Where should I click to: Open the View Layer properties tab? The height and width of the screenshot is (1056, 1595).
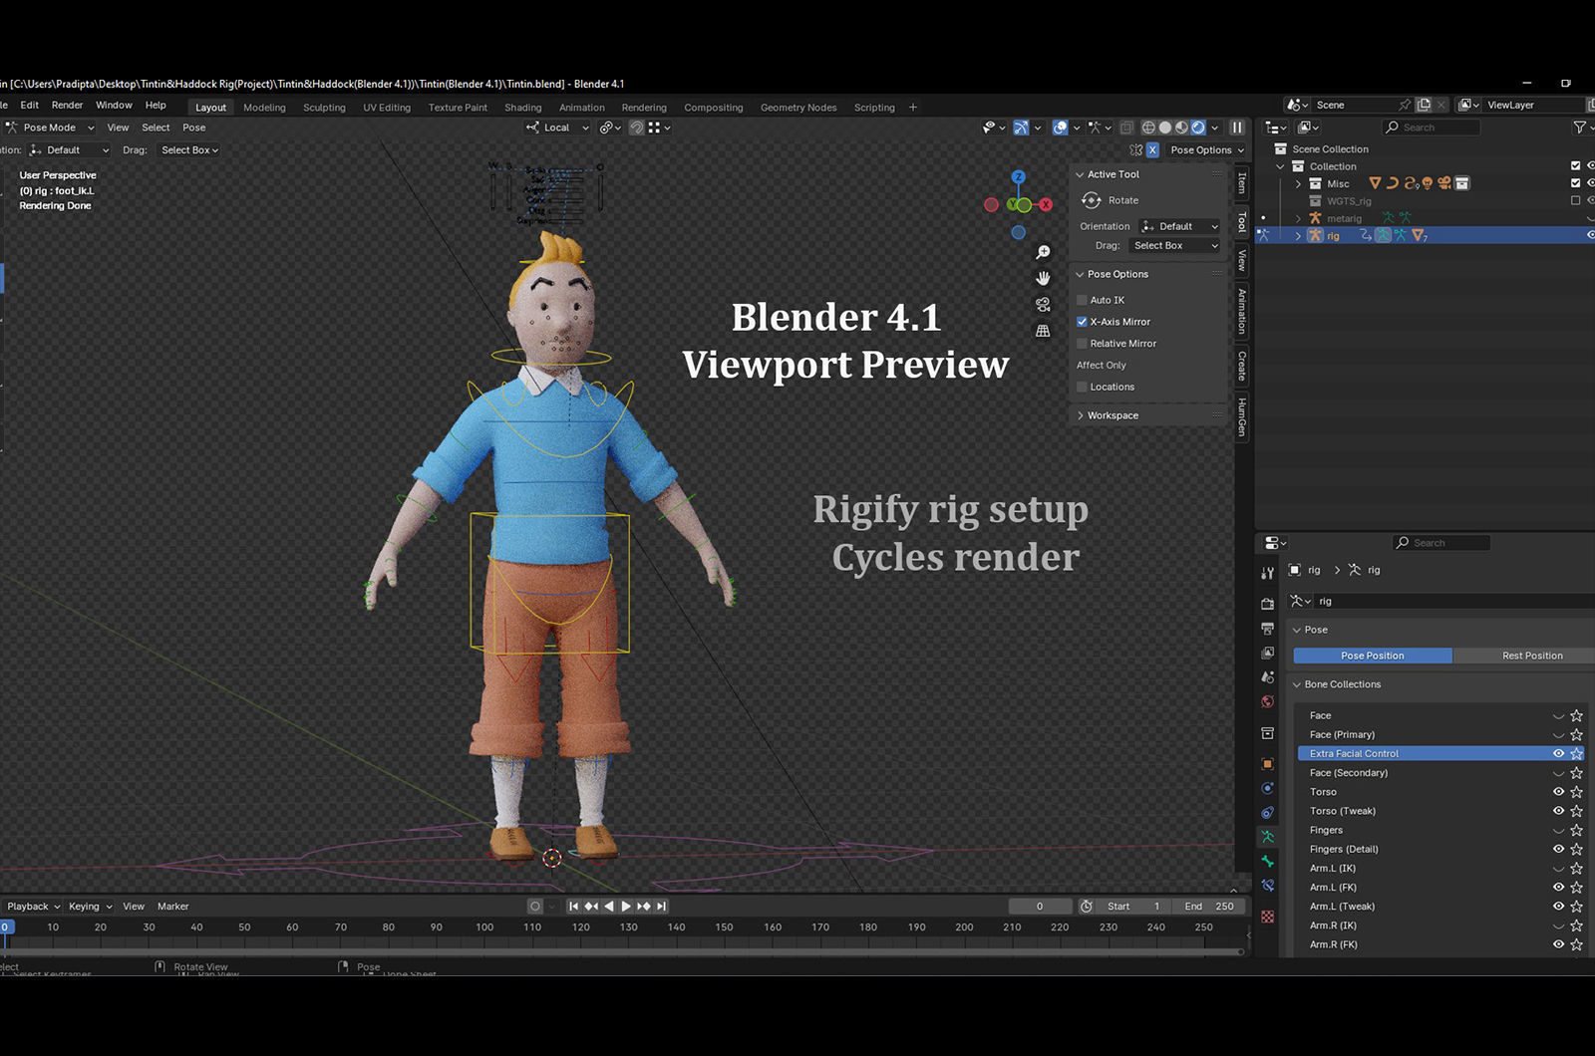pyautogui.click(x=1267, y=653)
